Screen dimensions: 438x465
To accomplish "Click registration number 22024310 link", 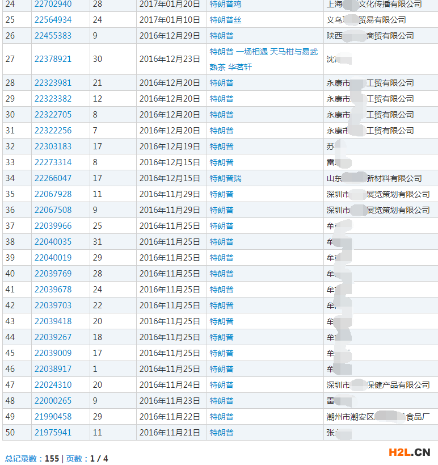I will click(53, 385).
